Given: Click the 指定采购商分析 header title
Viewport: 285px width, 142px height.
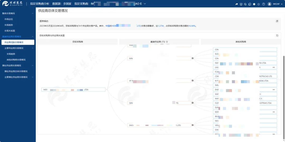Looking at the screenshot, I should pos(40,4).
